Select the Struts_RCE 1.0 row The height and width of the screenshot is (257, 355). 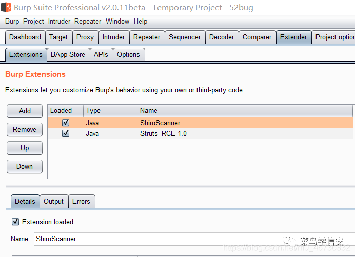[x=200, y=133]
